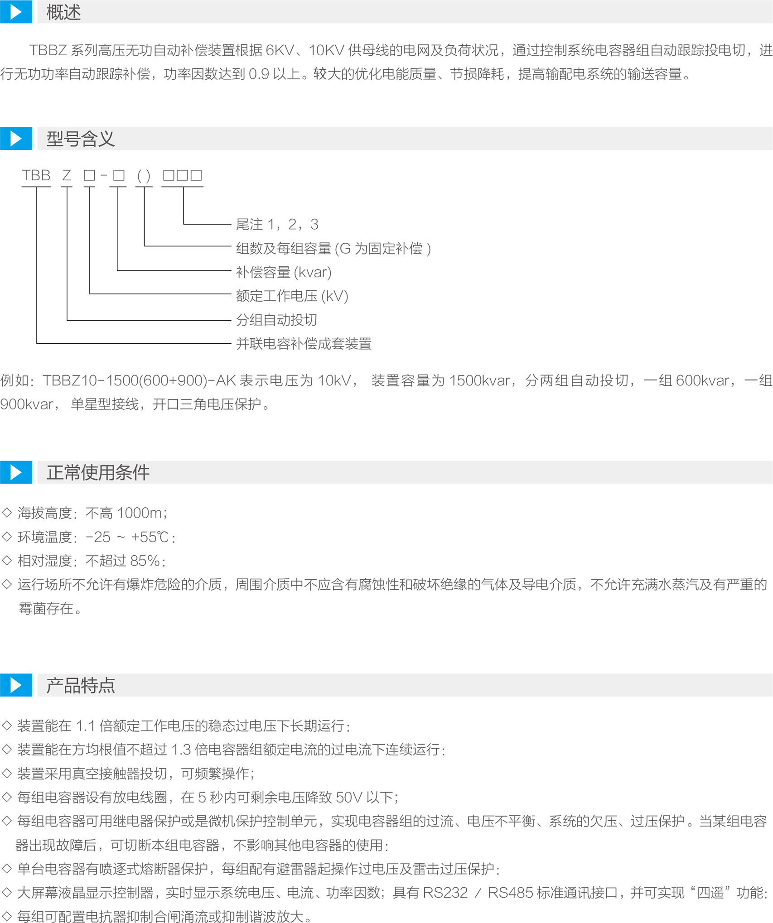773x923 pixels.
Task: Click the three-box suffix placeholder in the model code
Action: click(183, 175)
